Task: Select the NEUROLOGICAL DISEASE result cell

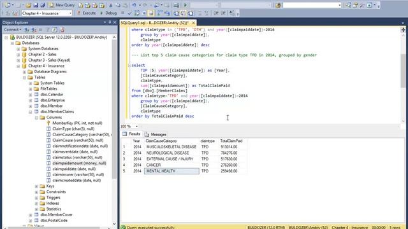Action: click(x=171, y=153)
